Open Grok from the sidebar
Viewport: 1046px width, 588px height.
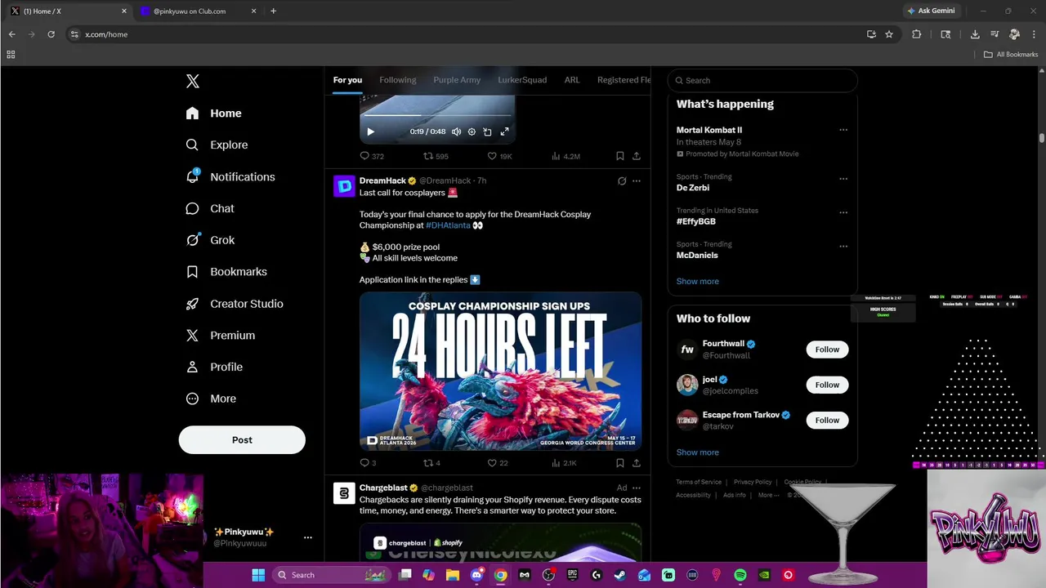[210, 240]
